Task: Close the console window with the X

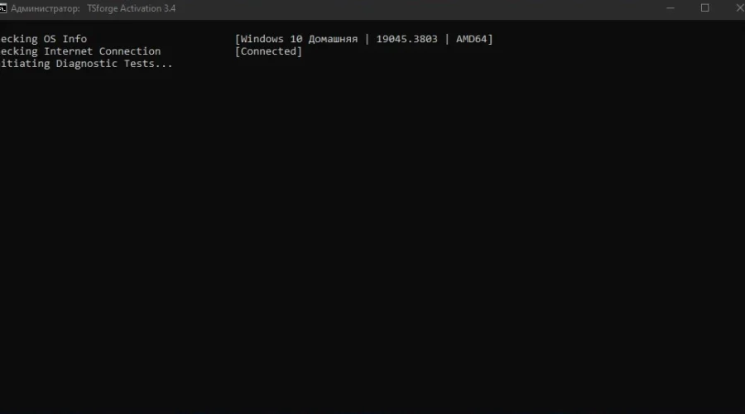Action: click(739, 8)
